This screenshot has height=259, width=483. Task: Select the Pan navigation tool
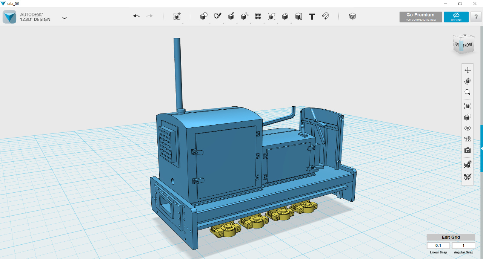pyautogui.click(x=468, y=70)
